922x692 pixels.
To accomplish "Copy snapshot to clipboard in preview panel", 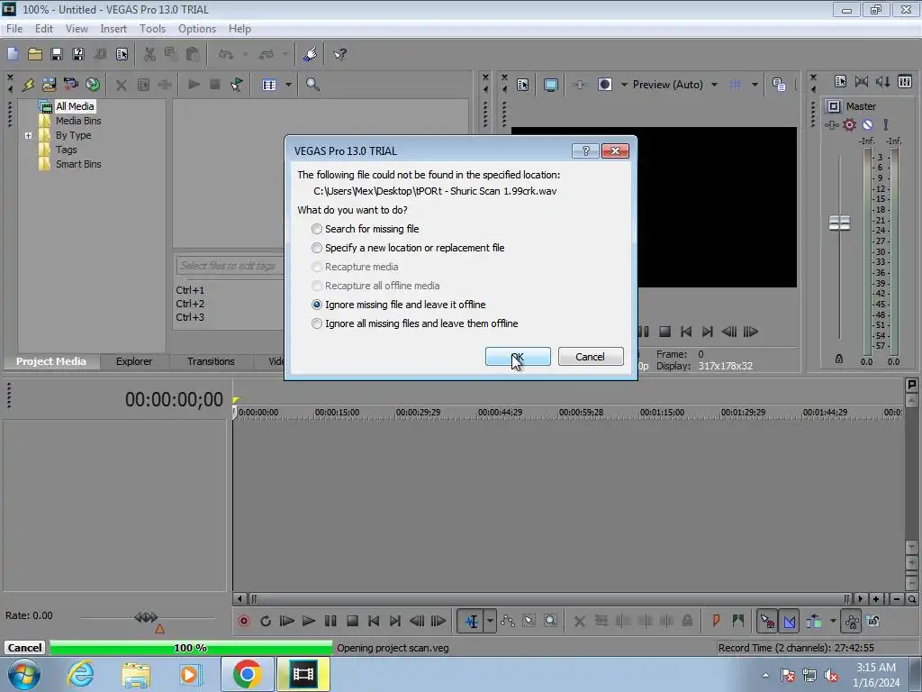I will coord(779,85).
